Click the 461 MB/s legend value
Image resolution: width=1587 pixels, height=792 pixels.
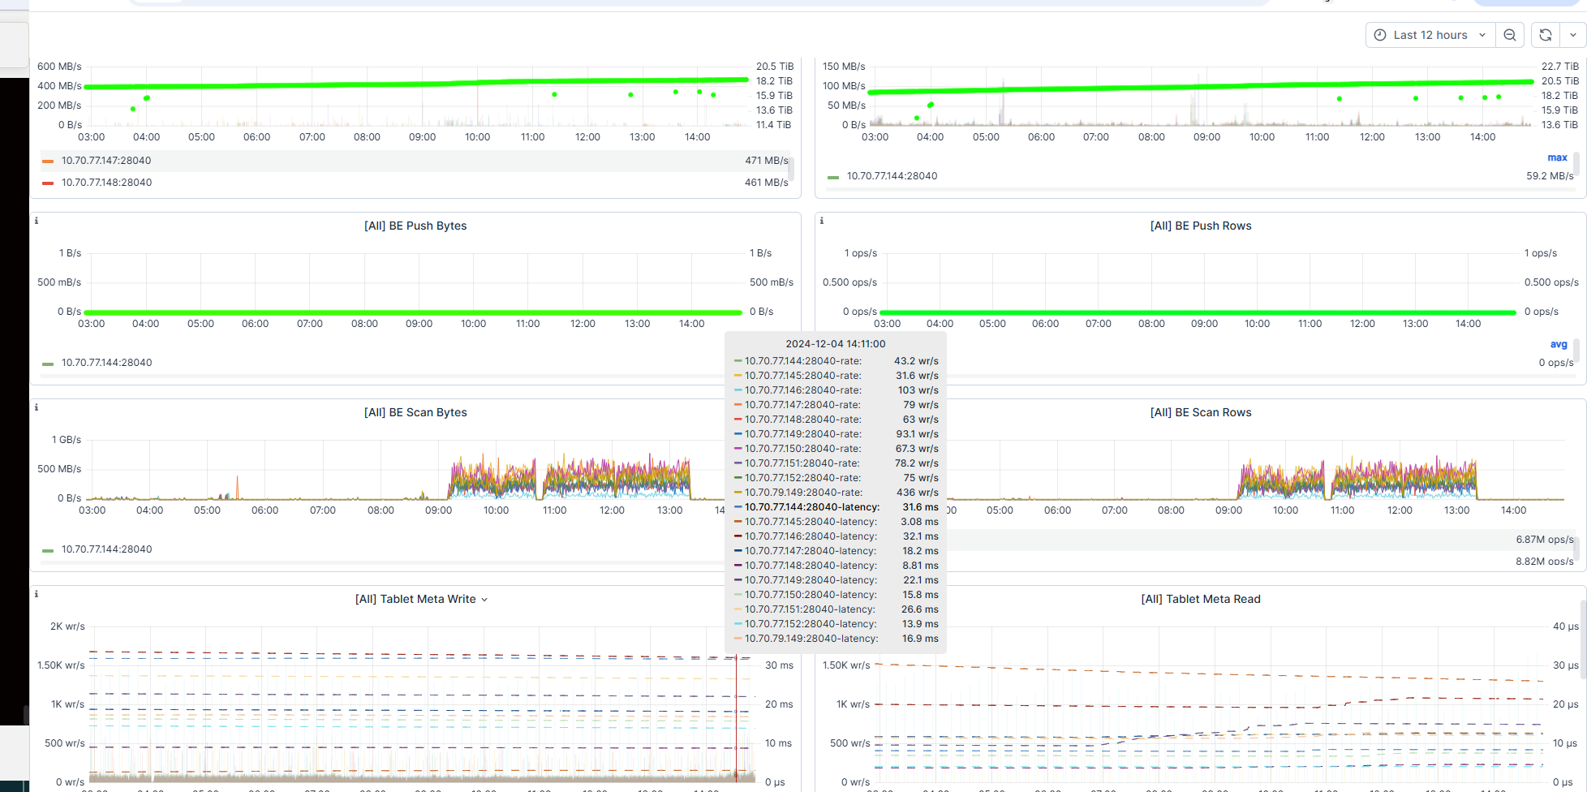pyautogui.click(x=767, y=183)
